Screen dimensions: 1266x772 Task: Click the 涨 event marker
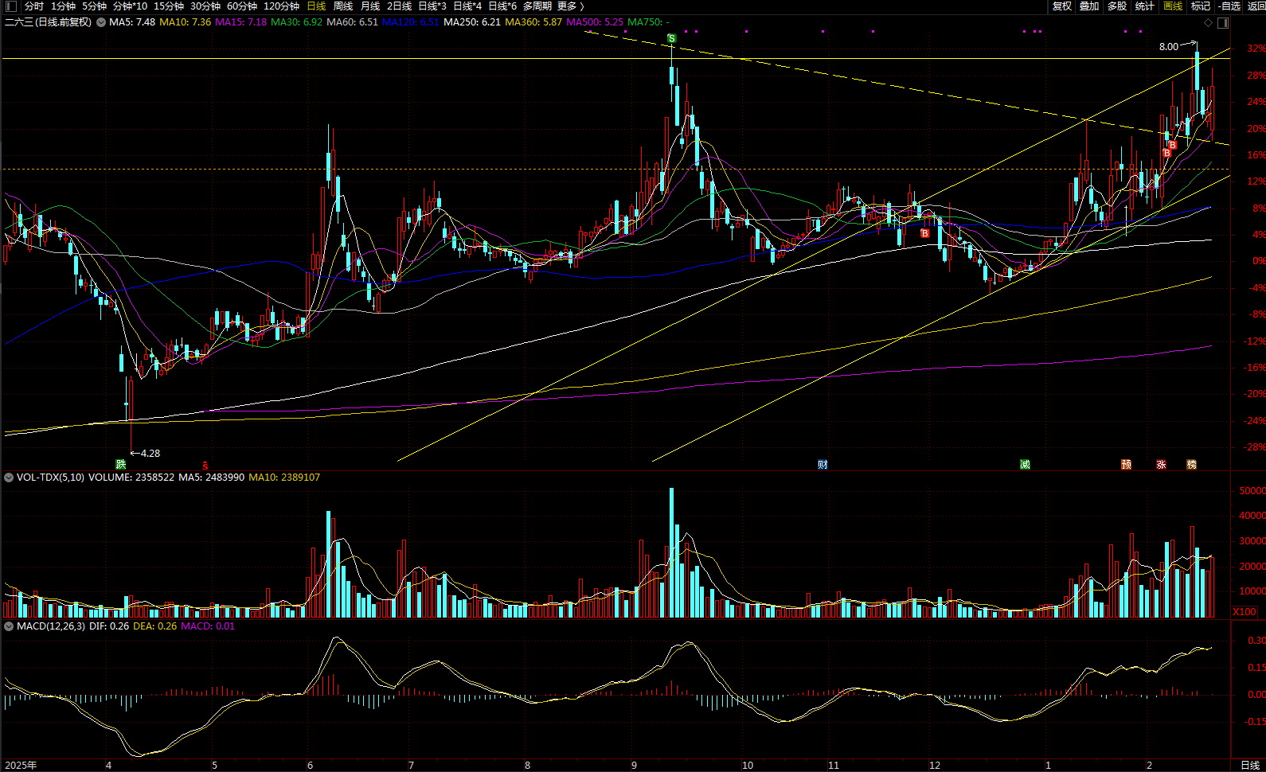click(1161, 464)
